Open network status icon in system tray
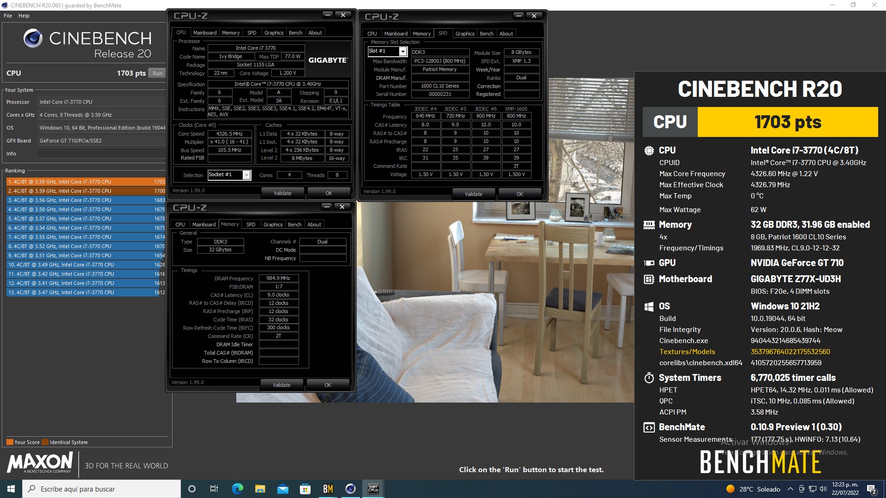The width and height of the screenshot is (886, 498). point(812,489)
